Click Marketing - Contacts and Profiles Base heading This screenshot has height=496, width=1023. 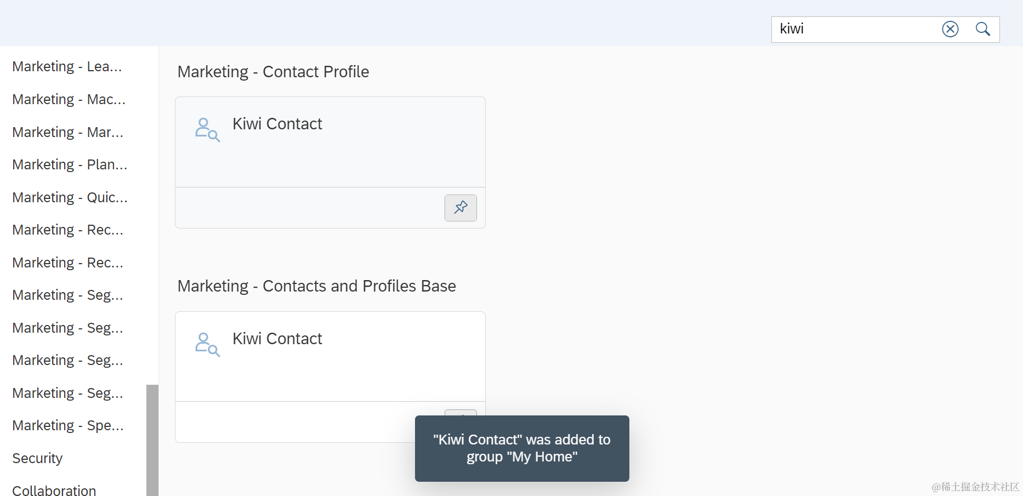coord(316,286)
